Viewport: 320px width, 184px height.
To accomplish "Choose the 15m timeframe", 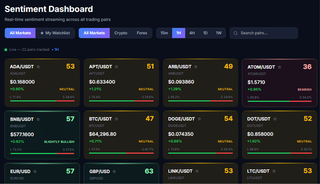I will pyautogui.click(x=164, y=33).
